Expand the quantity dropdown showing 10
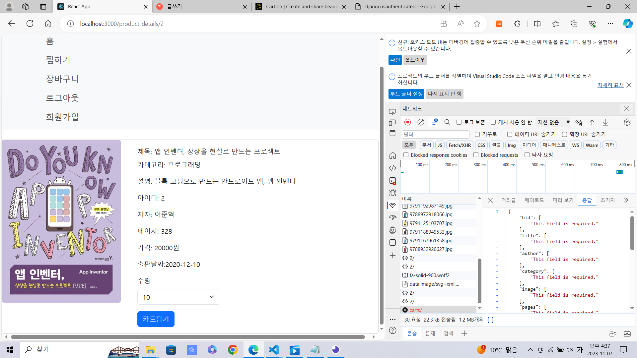 (178, 297)
